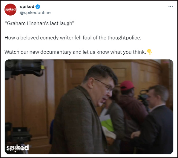178x158 pixels.
Task: Select the "Graham Linehan's last laugh" quote text
Action: [39, 23]
